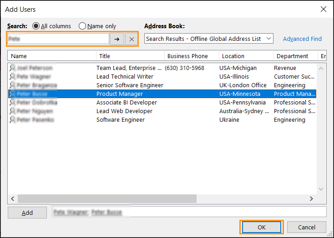This screenshot has width=334, height=238.
Task: Click contact icon beside Senior Software Engineer row
Action: click(x=13, y=85)
